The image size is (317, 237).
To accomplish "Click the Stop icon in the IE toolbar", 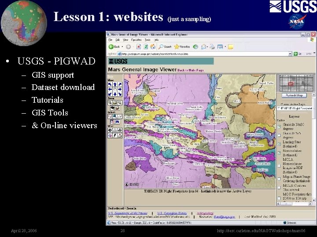I will [x=139, y=47].
